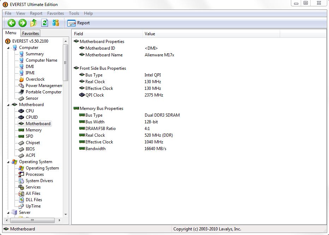
Task: Click the 16640 MB/s value
Action: coord(155,149)
